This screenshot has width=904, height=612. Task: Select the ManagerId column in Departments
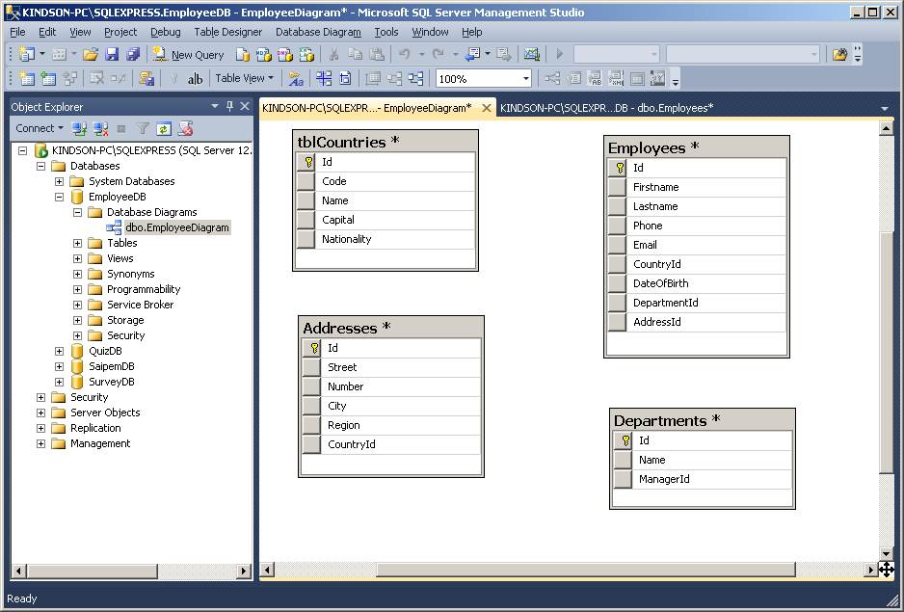click(x=703, y=479)
